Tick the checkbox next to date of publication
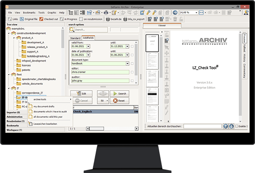The image size is (255, 173). click(x=132, y=55)
